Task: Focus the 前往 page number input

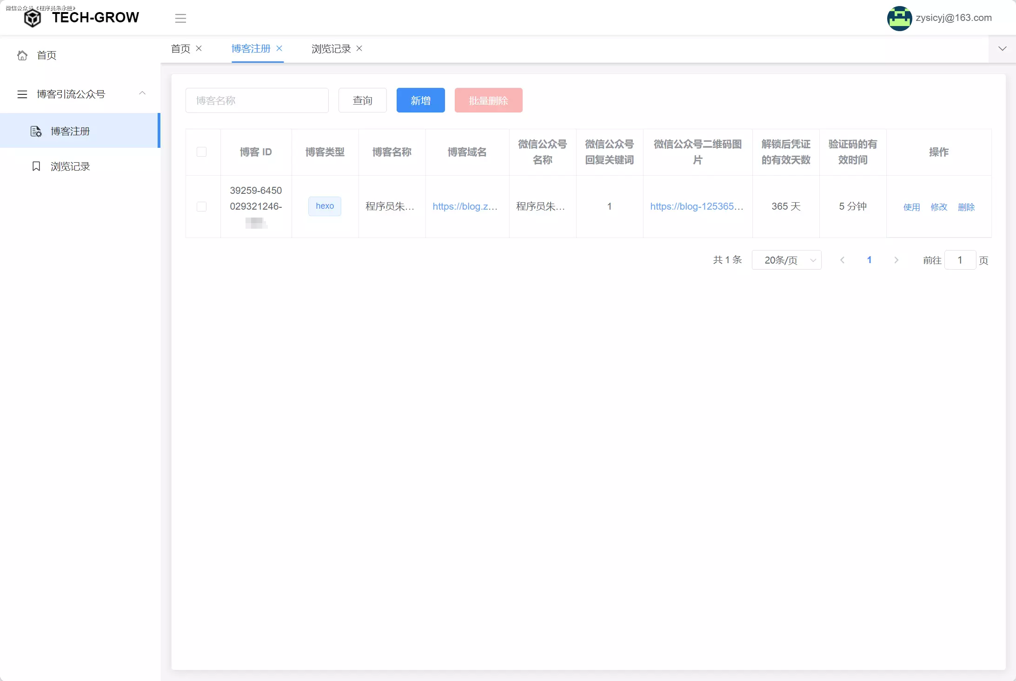Action: pyautogui.click(x=960, y=260)
